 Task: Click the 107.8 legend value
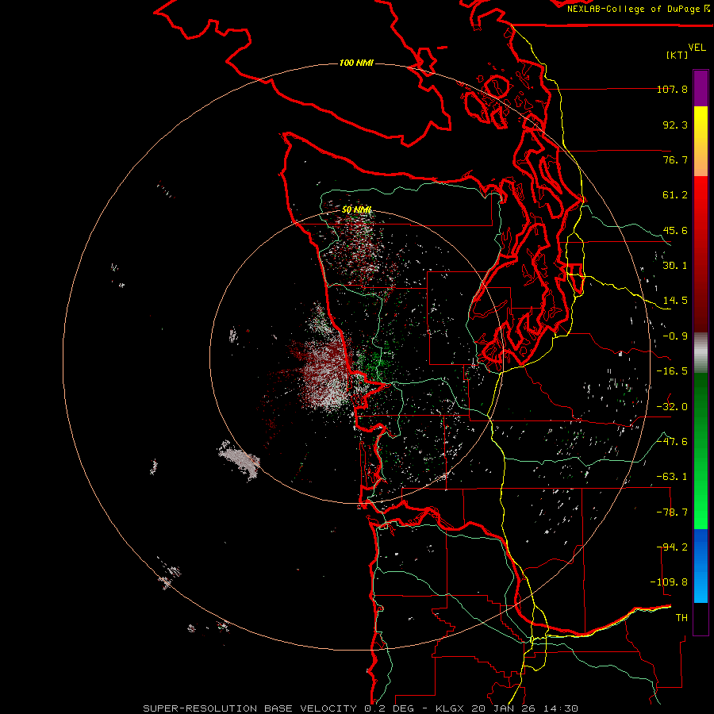[672, 89]
